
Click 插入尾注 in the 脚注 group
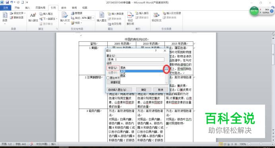click(46, 14)
